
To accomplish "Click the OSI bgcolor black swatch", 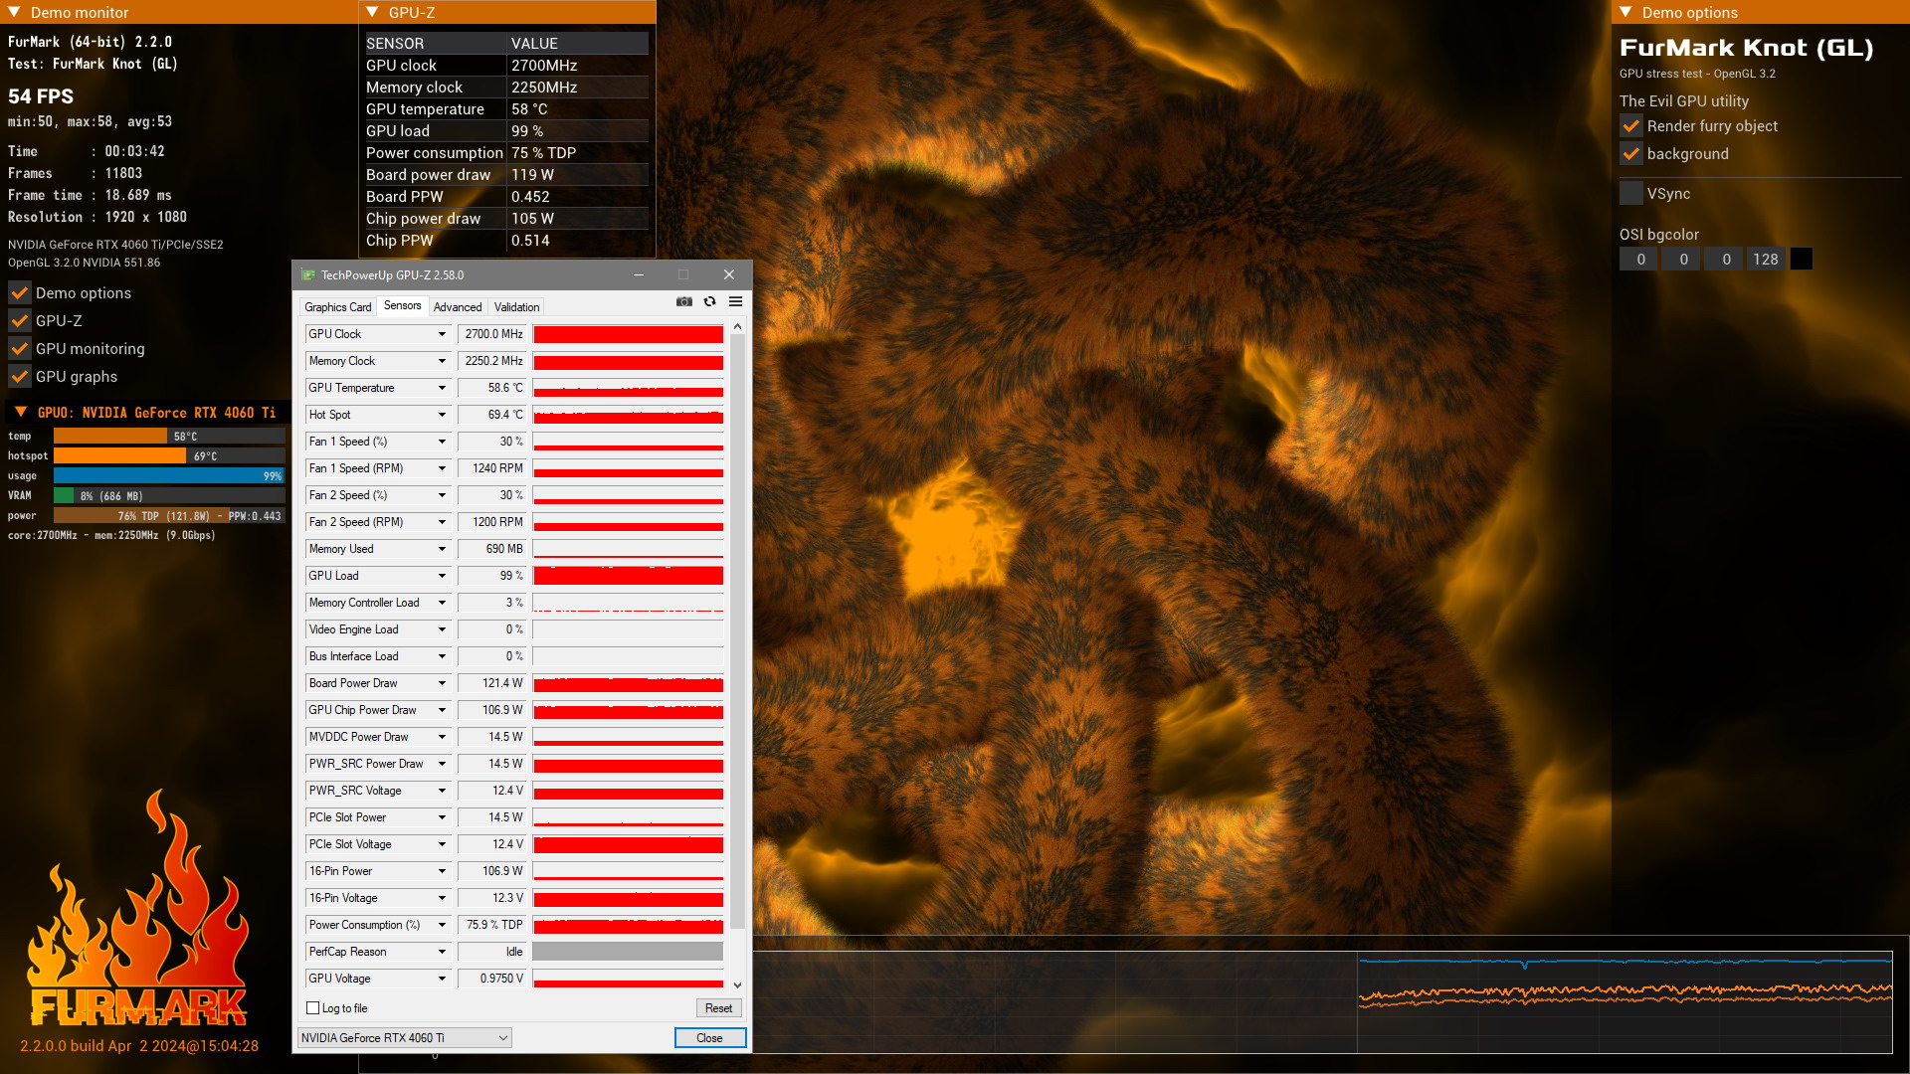I will click(1802, 260).
